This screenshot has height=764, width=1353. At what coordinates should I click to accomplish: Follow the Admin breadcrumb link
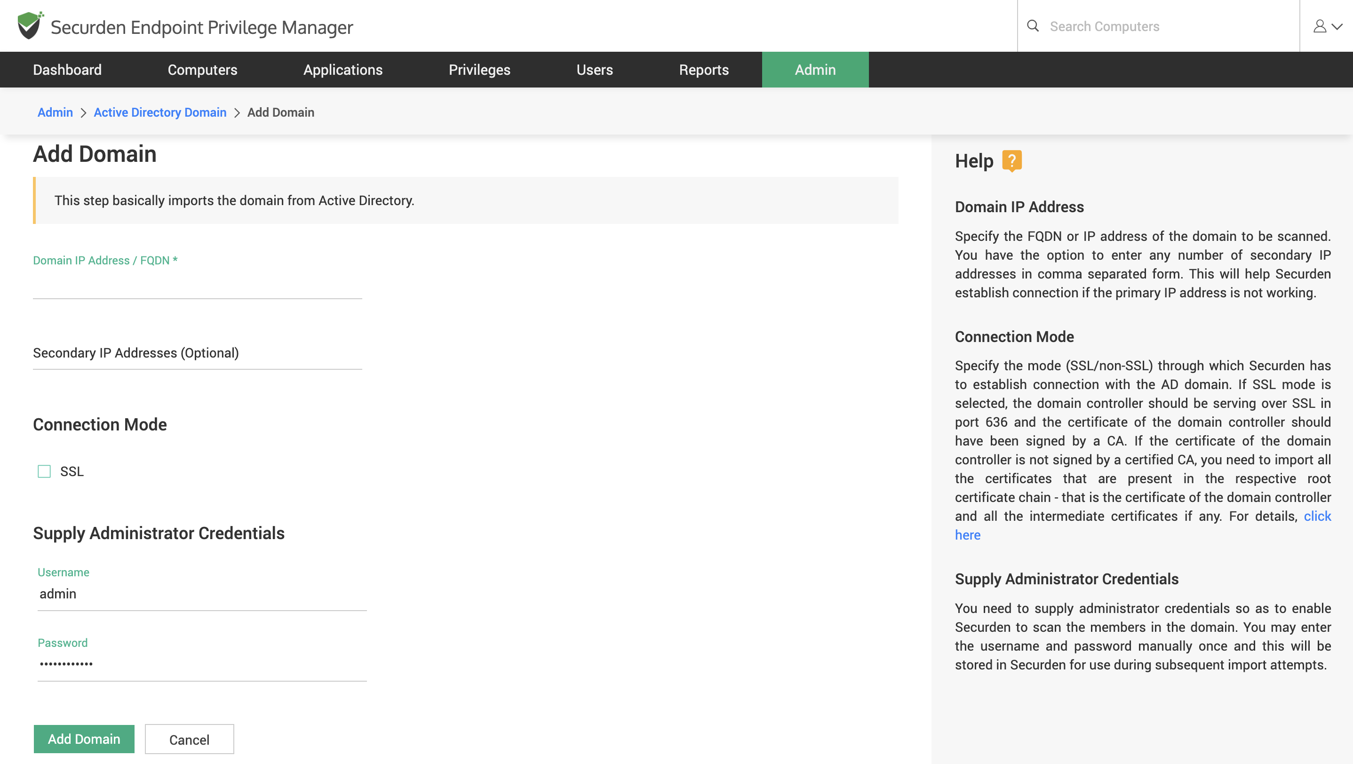tap(55, 112)
